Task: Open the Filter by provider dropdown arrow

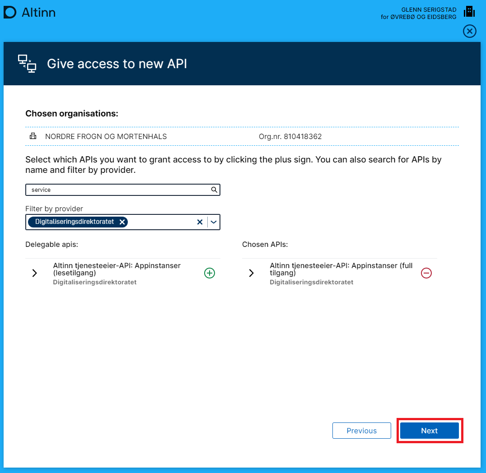Action: (x=214, y=222)
